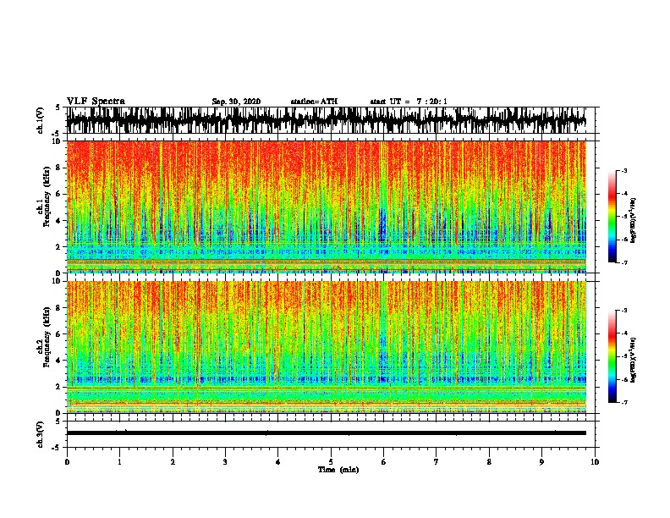The width and height of the screenshot is (670, 518).
Task: Click the "ch.1(V)" axis label
Action: (41, 120)
